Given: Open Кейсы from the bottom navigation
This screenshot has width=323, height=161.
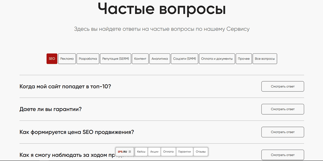Looking at the screenshot, I should point(141,151).
